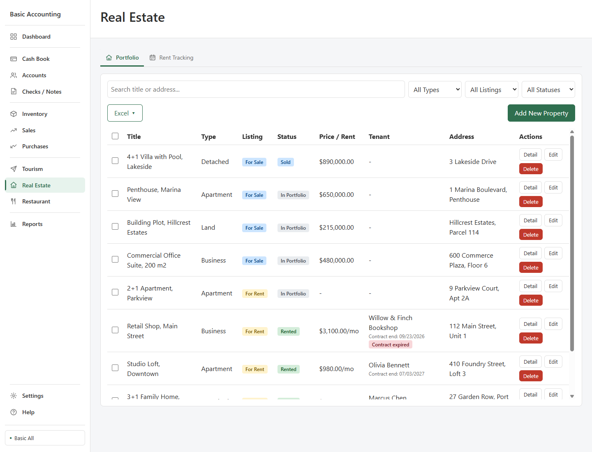Click the scroll up arrow of table
592x452 pixels.
(x=572, y=132)
